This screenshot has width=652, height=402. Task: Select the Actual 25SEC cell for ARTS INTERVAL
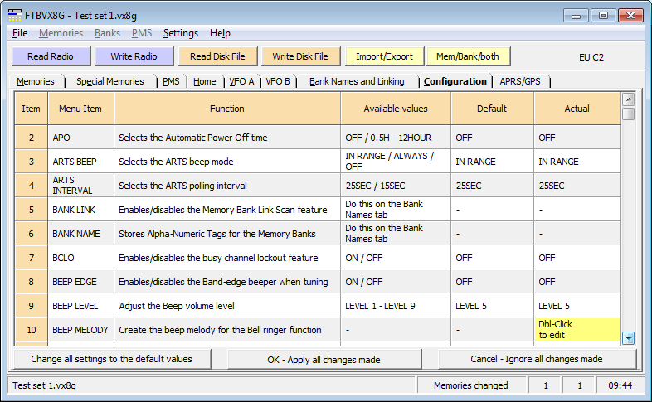(577, 186)
